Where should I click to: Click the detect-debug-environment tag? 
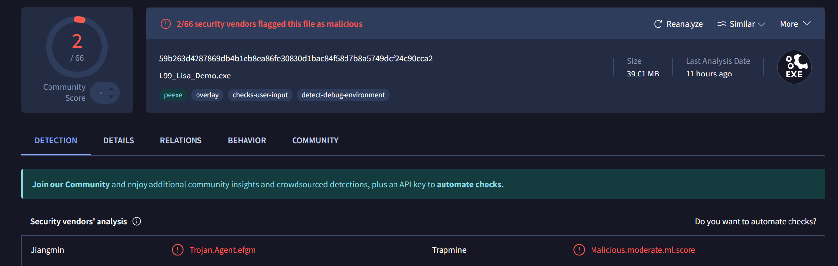(x=343, y=95)
